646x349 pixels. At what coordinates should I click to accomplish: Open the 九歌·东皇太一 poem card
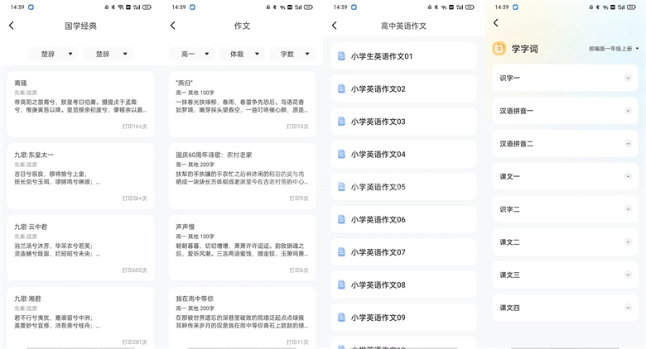(81, 176)
